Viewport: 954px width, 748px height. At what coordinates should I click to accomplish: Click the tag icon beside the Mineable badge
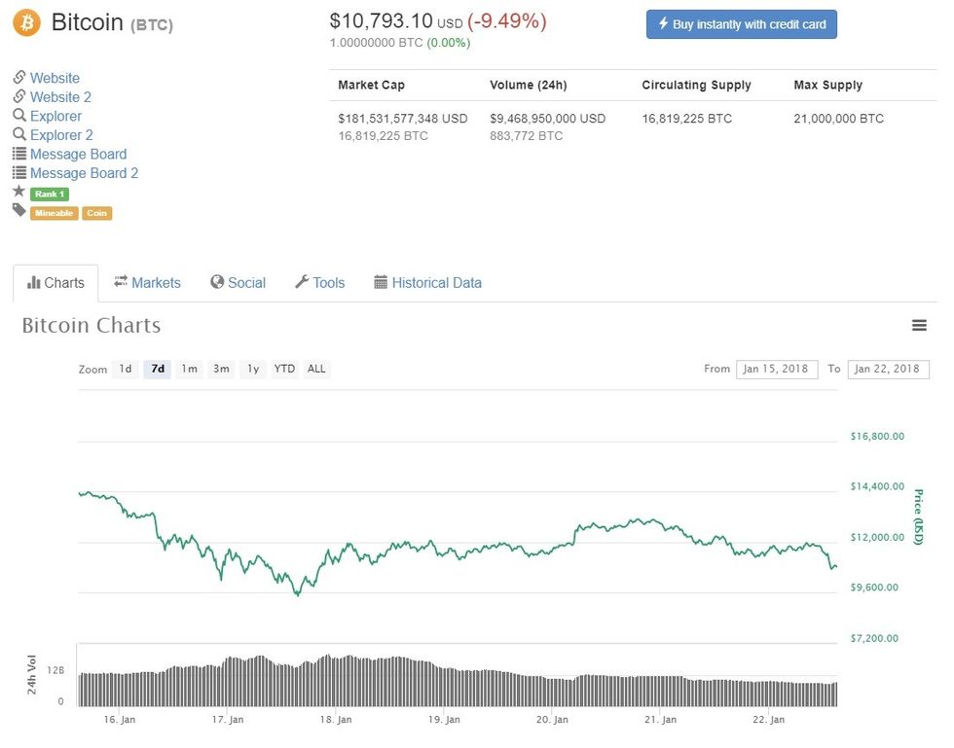18,210
